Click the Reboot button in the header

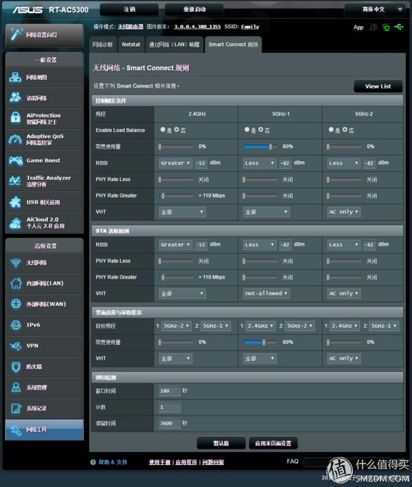(194, 10)
